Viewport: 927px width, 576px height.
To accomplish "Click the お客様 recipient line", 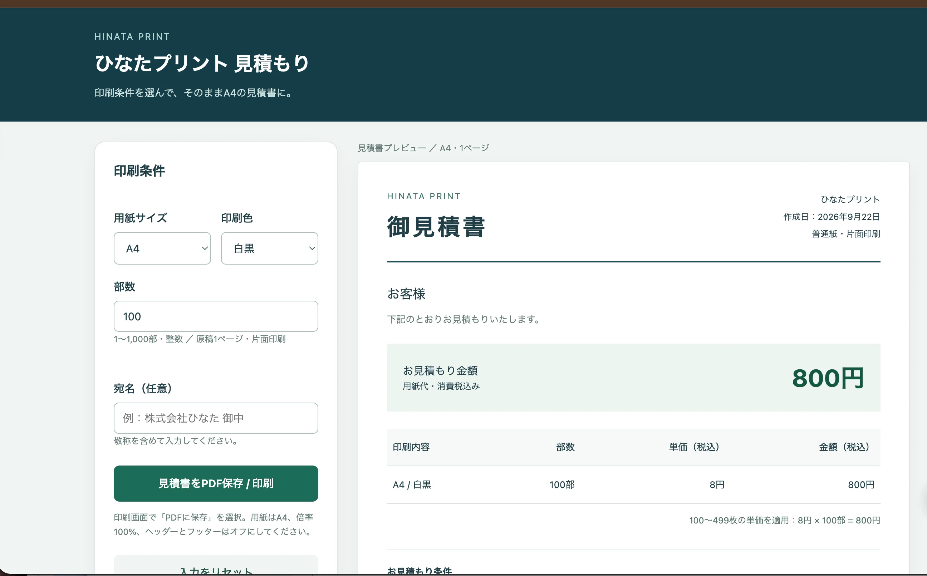I will 406,294.
